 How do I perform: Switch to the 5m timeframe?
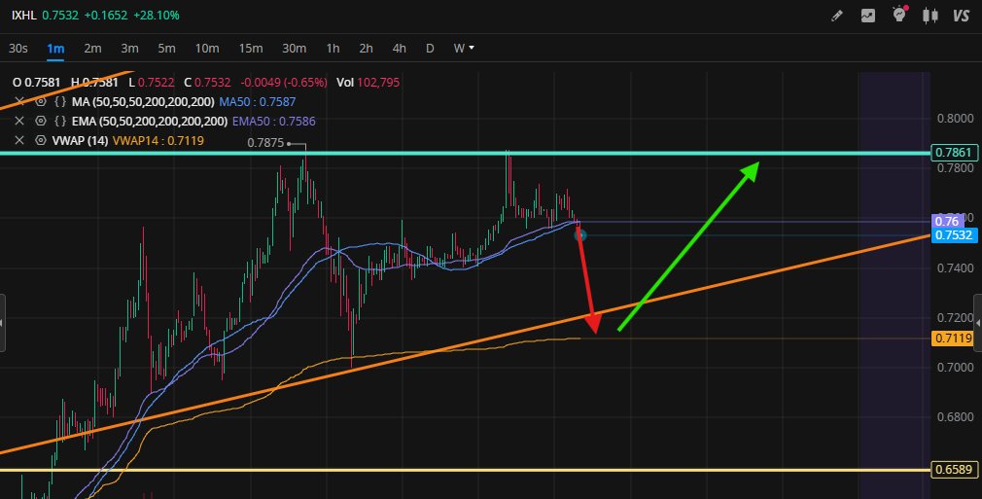(166, 49)
